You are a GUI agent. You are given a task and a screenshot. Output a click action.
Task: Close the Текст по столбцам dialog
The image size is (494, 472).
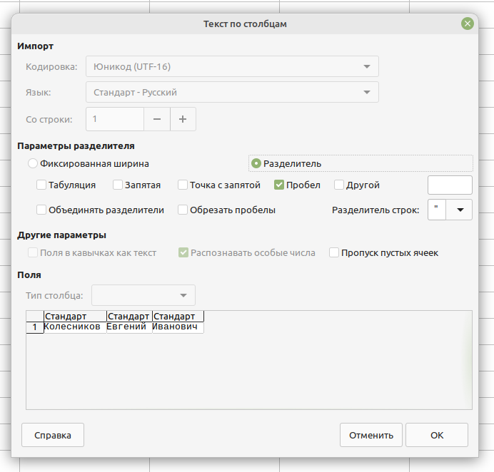click(x=468, y=24)
